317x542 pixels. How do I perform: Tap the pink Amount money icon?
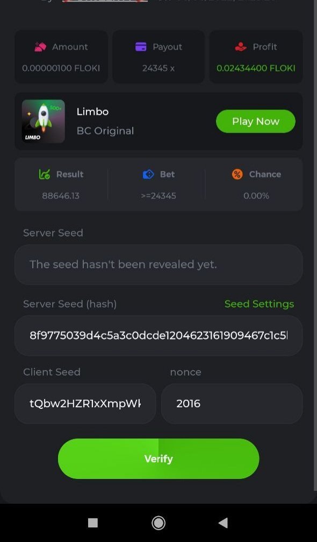click(x=40, y=47)
